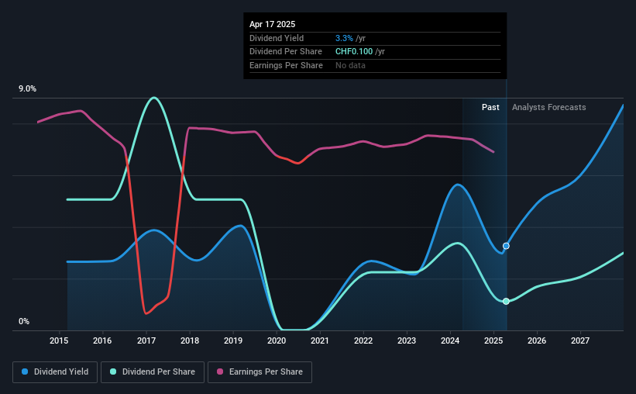
Task: Click the teal dividend per share data point marker
Action: click(x=506, y=302)
